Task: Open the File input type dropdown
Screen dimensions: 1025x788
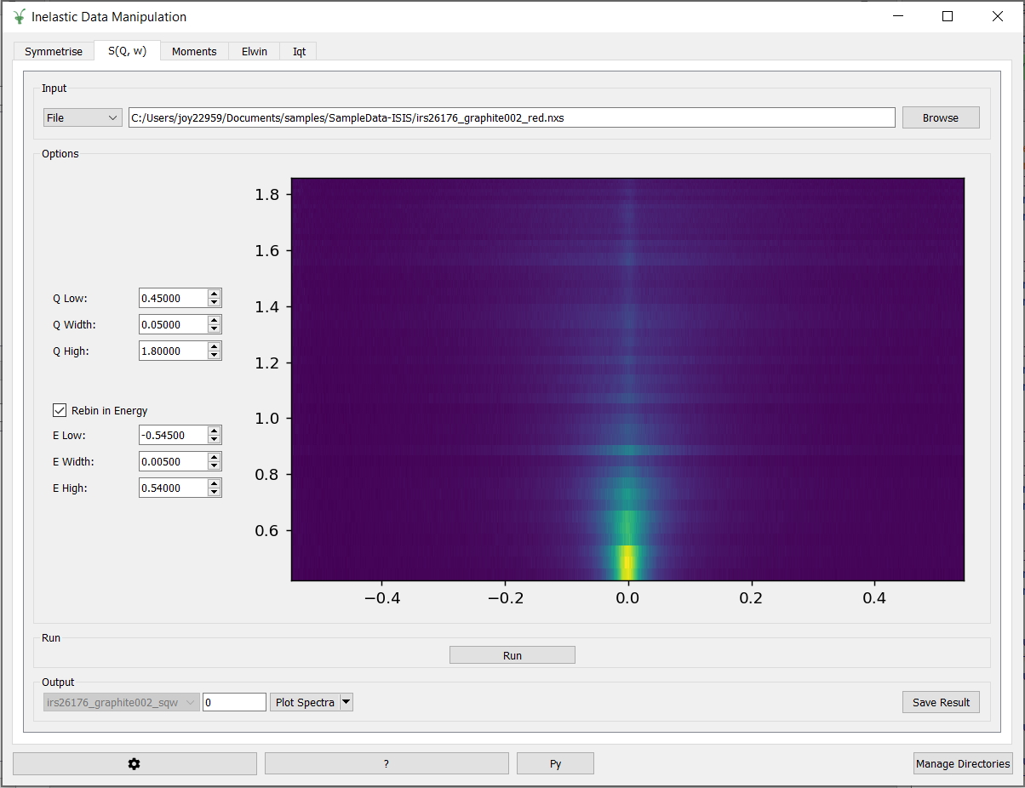Action: point(83,118)
